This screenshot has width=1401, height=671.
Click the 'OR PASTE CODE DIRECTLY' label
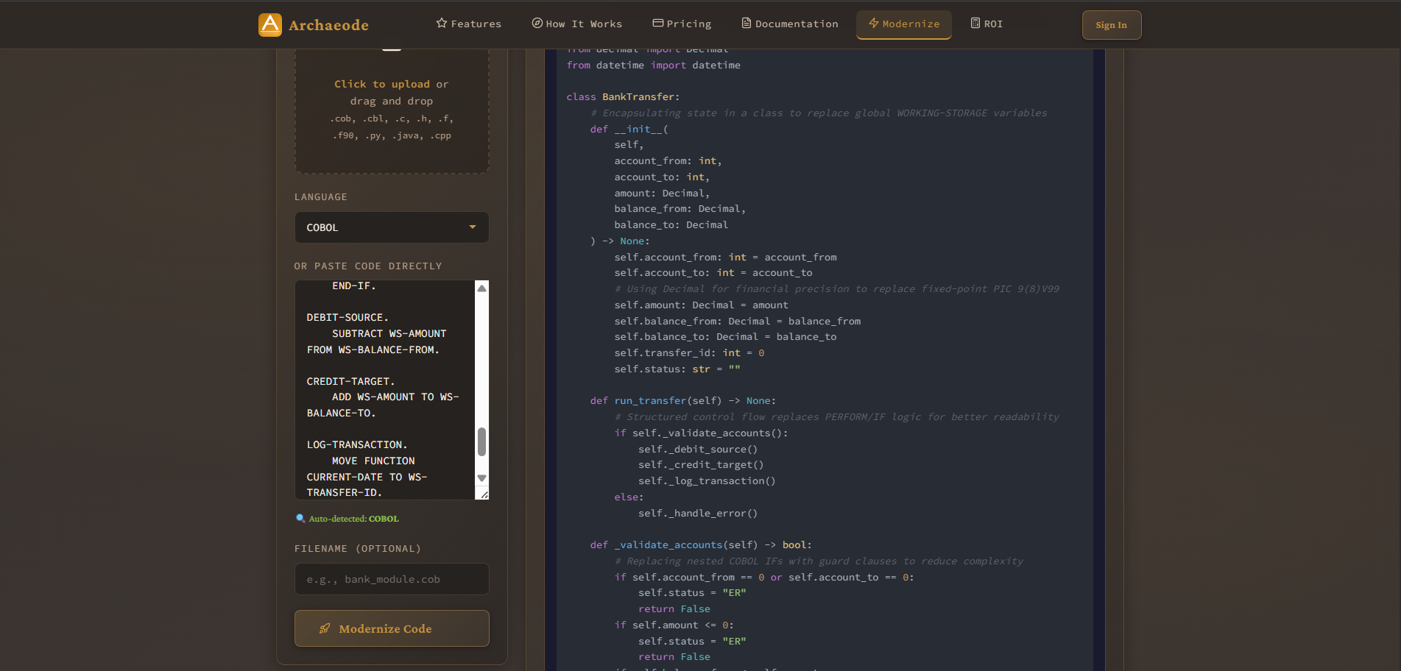click(368, 266)
